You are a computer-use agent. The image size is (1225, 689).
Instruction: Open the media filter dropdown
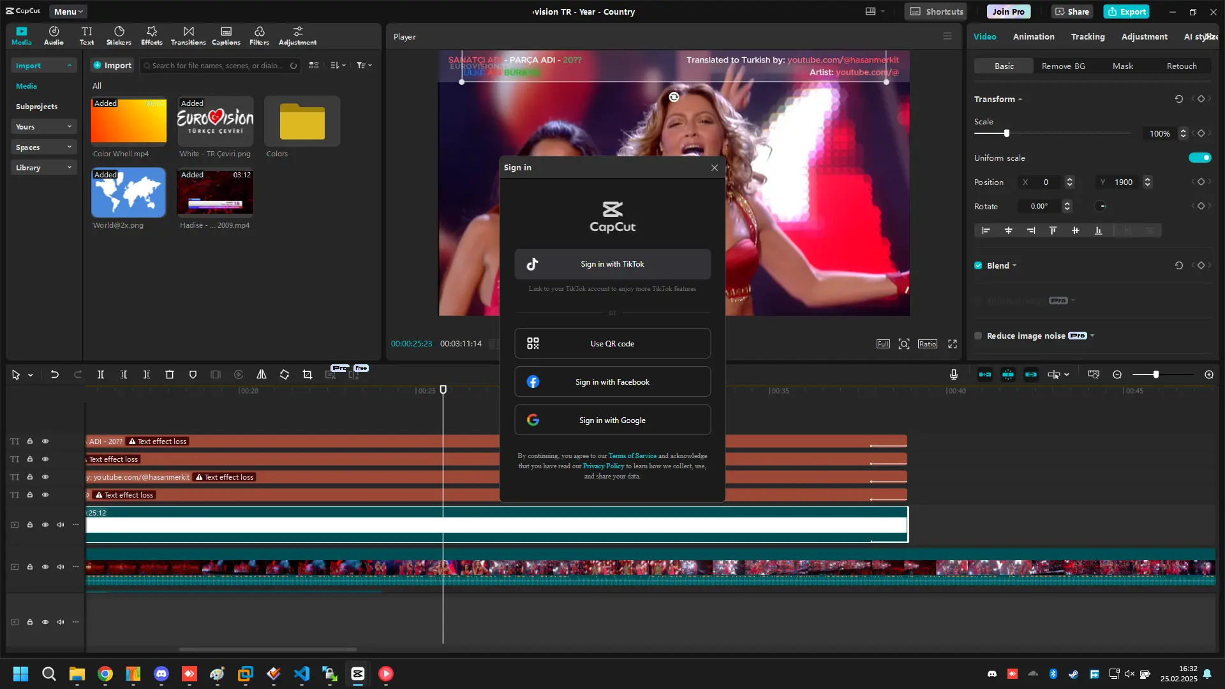[364, 65]
